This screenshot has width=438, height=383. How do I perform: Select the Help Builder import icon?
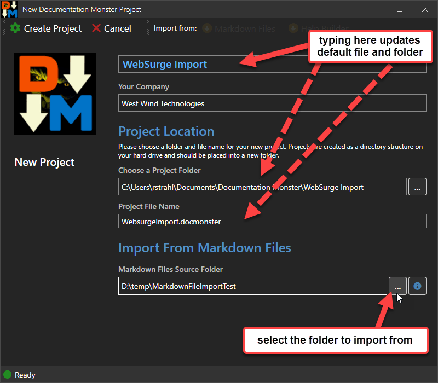(293, 28)
